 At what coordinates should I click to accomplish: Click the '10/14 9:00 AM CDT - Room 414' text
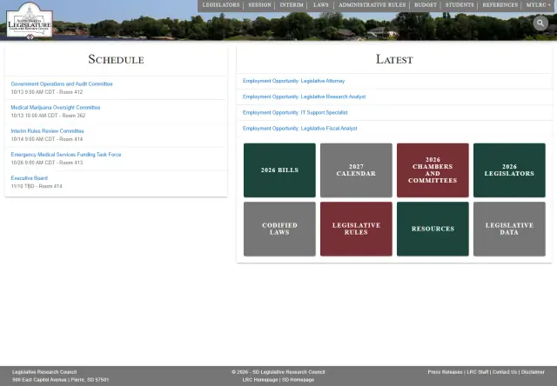pyautogui.click(x=46, y=139)
